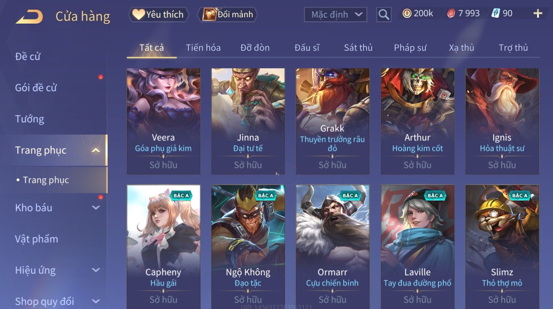Open the Mặc định sort dropdown
Image resolution: width=553 pixels, height=309 pixels.
coord(336,15)
